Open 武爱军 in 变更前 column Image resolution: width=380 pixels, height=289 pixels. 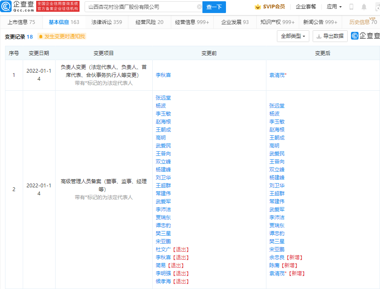pos(163,202)
